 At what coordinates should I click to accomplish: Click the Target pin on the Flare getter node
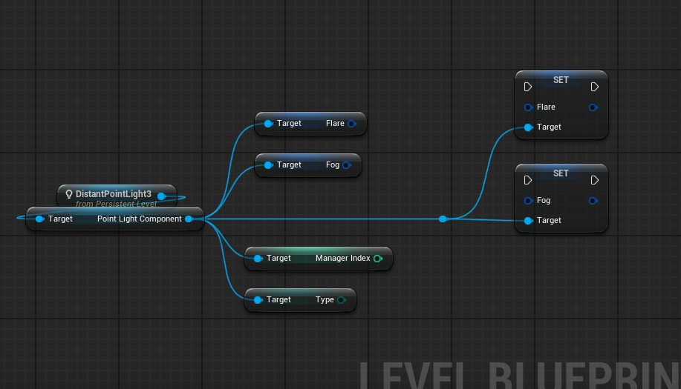coord(268,124)
